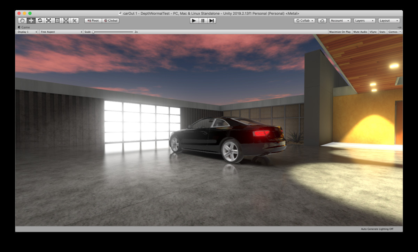Open the Layers dropdown
Viewport: 418px width, 252px height.
click(364, 21)
